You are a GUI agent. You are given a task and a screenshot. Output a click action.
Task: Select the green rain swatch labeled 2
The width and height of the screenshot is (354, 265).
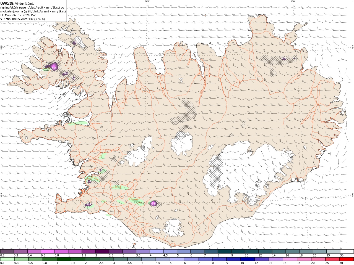click(x=92, y=259)
